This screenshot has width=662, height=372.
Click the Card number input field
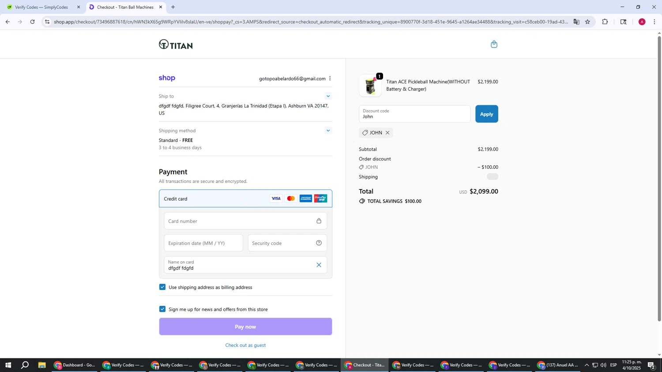tap(245, 221)
